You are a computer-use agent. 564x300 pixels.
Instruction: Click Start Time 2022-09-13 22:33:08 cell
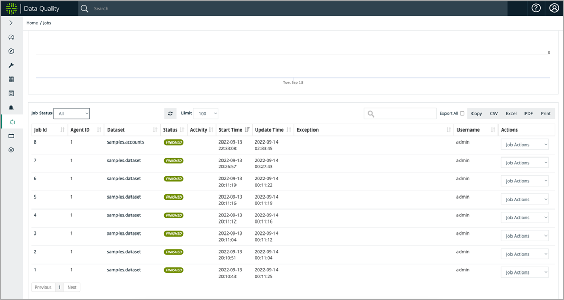(230, 146)
